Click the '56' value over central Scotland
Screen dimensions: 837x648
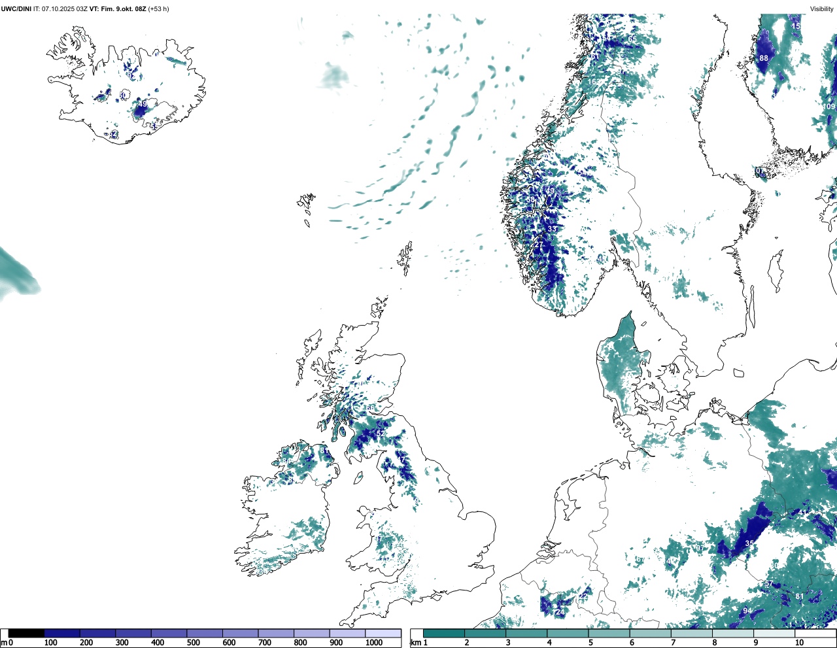click(x=370, y=409)
